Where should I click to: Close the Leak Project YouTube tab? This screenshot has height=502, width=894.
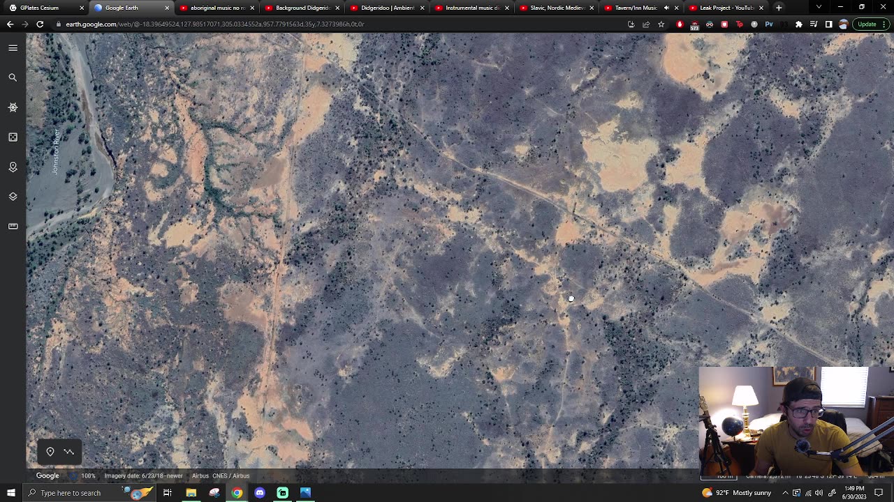tap(761, 8)
